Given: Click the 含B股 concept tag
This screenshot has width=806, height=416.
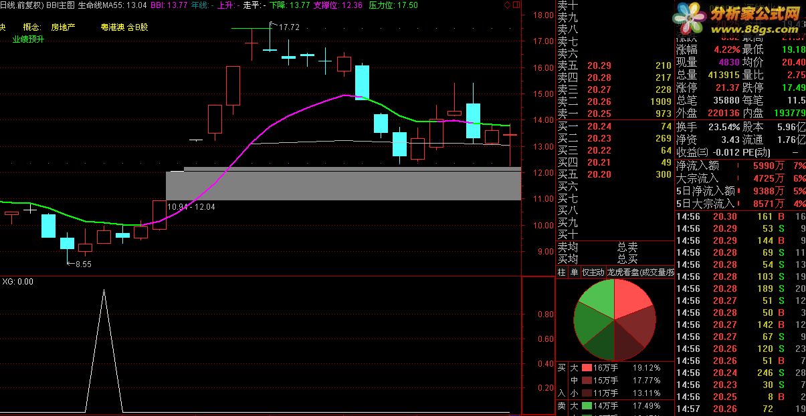Looking at the screenshot, I should click(138, 27).
